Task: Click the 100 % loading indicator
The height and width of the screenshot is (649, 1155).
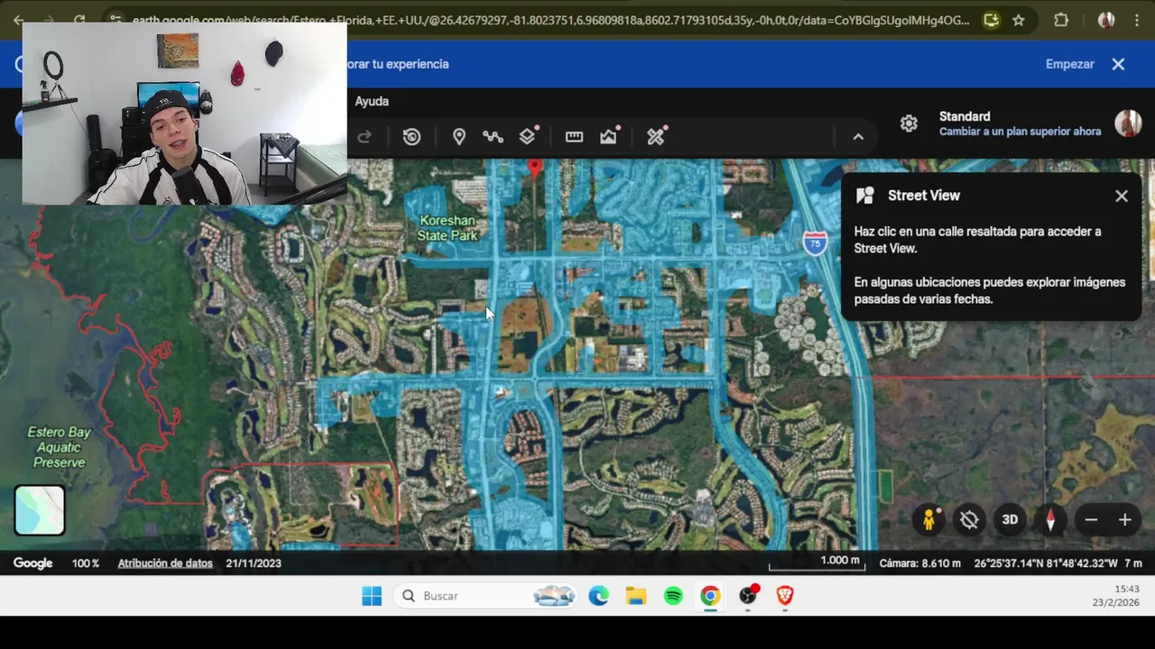Action: click(86, 563)
